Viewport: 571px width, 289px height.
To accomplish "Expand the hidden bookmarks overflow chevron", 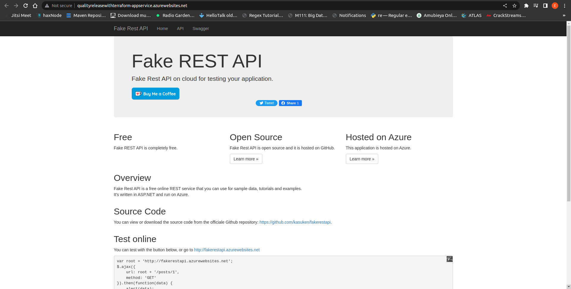I will (564, 15).
